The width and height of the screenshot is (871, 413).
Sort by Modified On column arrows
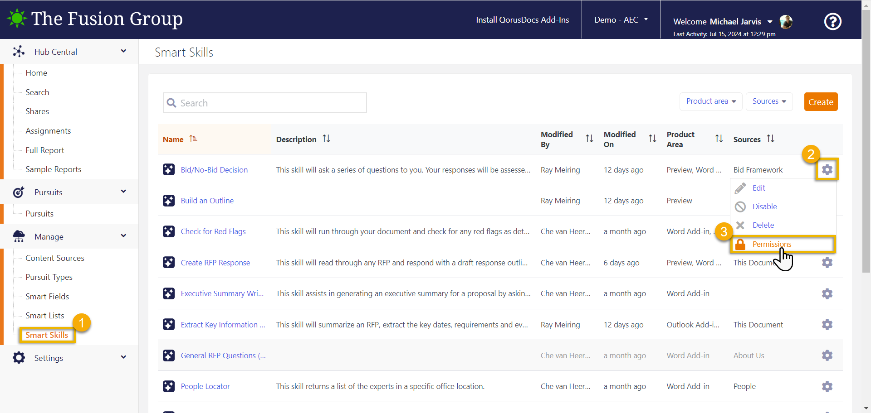coord(652,139)
